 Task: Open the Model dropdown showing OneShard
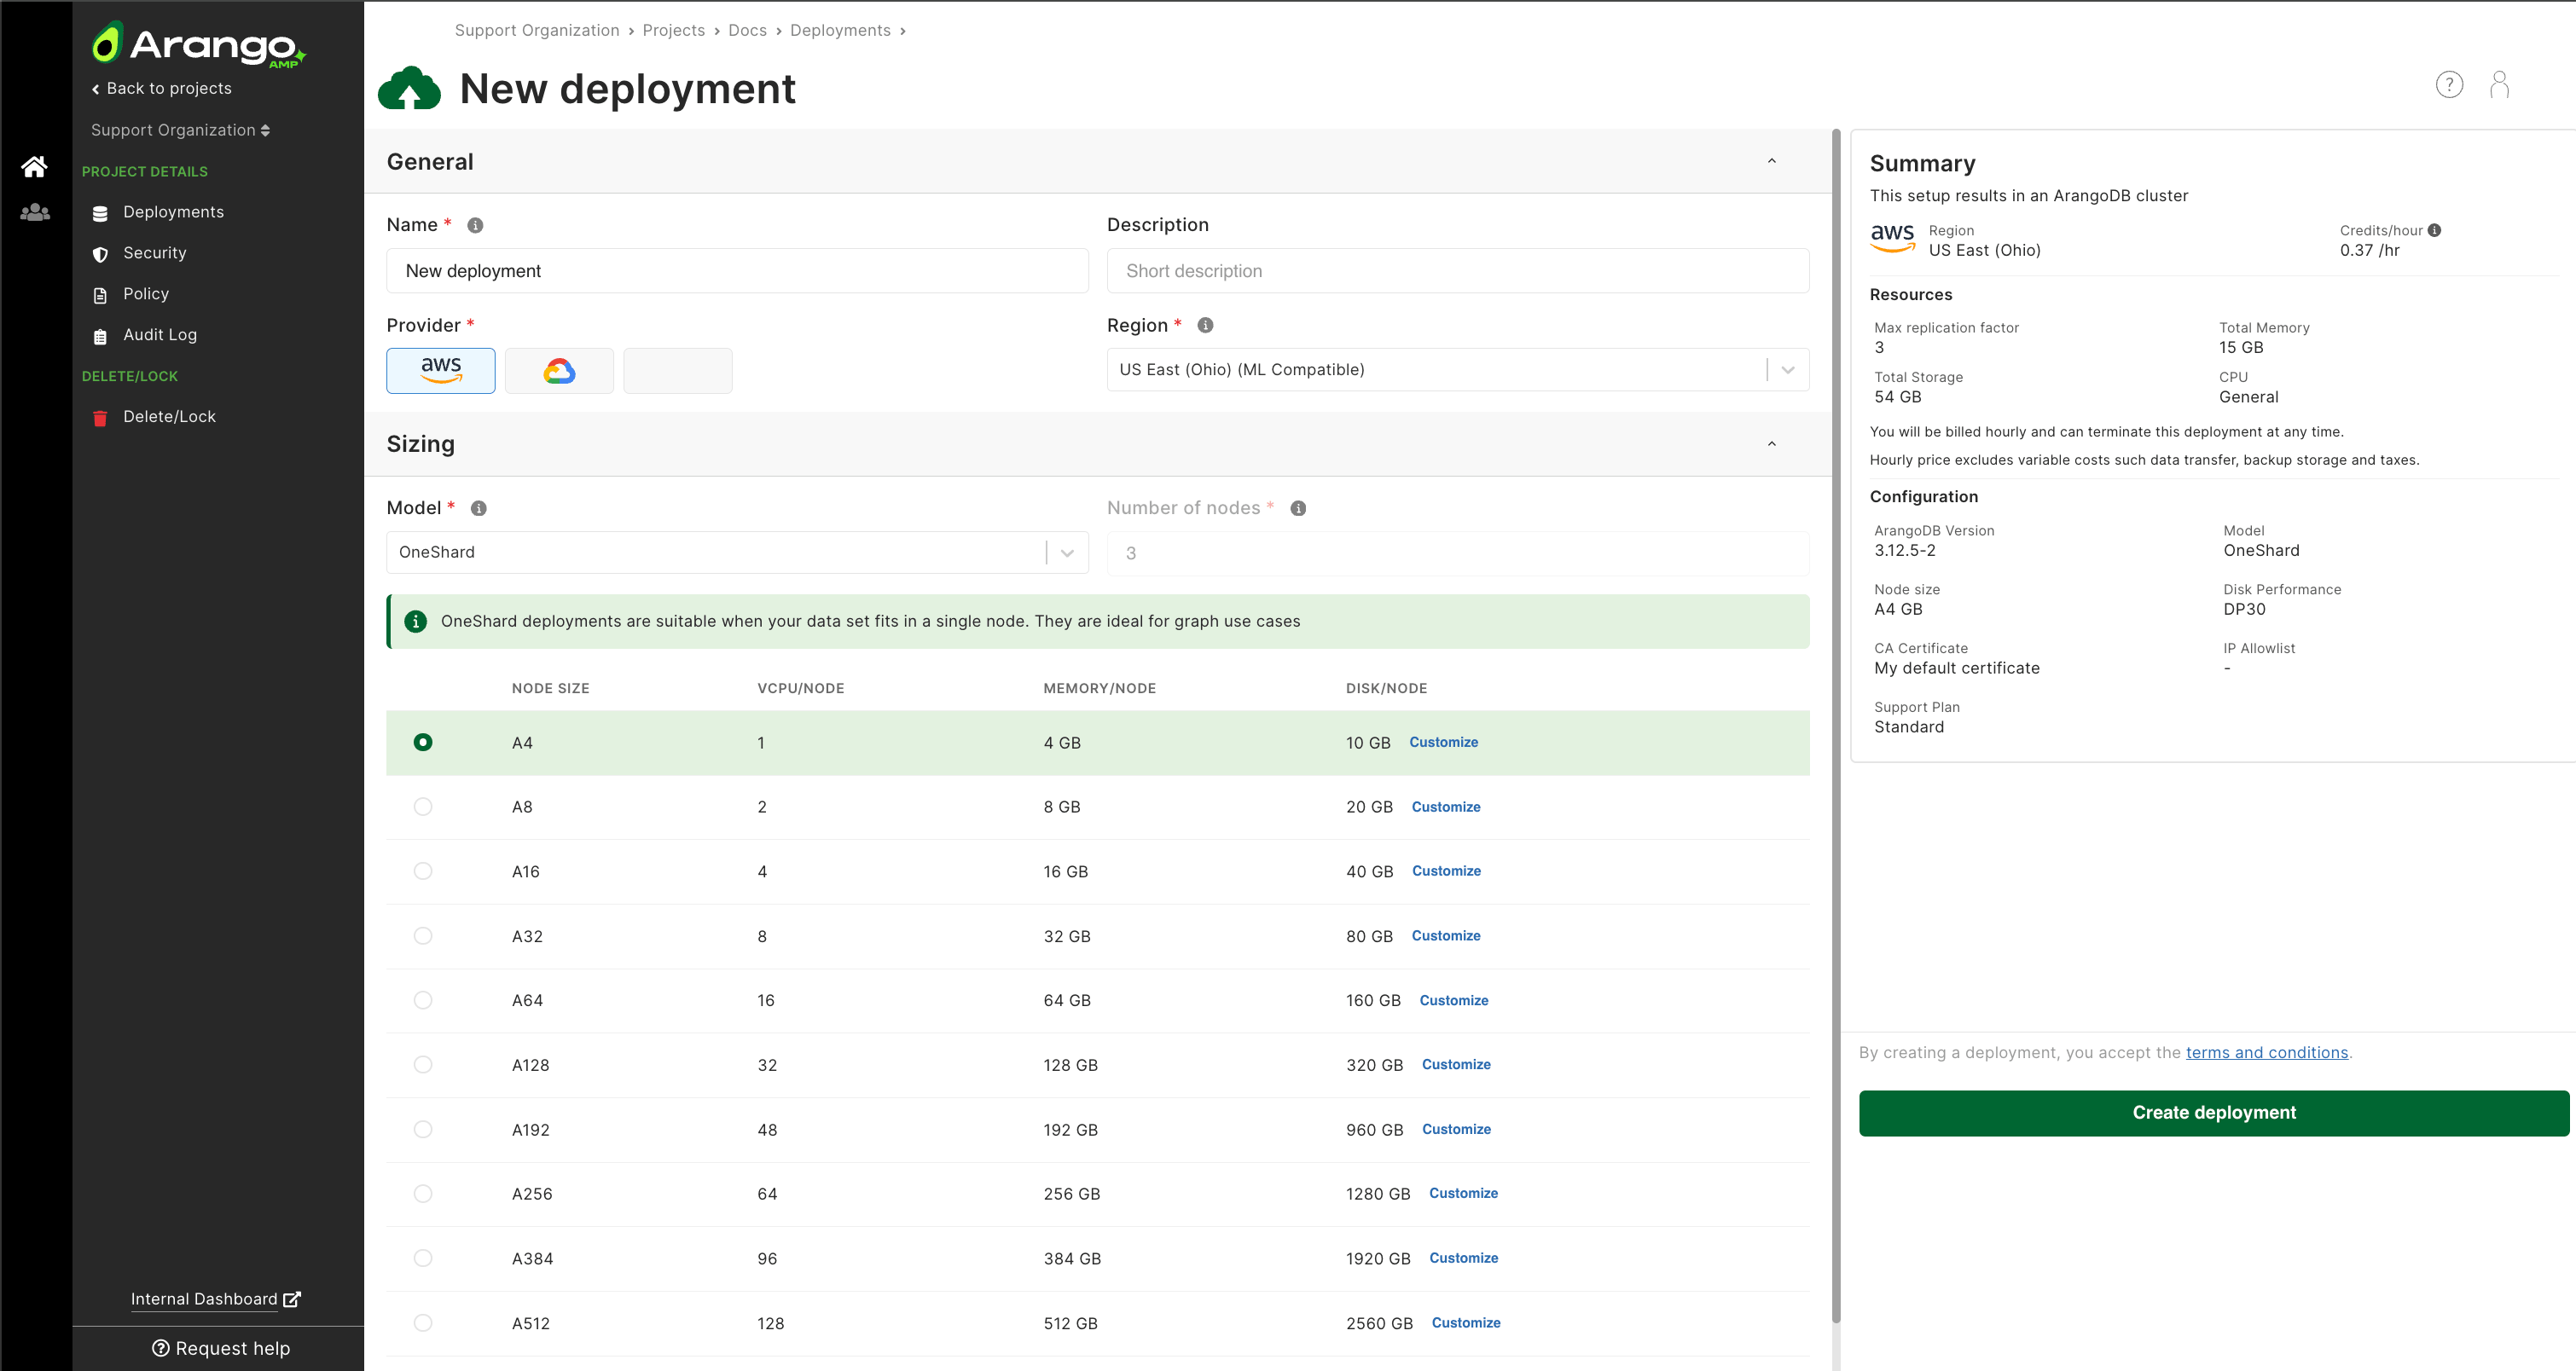(x=737, y=552)
